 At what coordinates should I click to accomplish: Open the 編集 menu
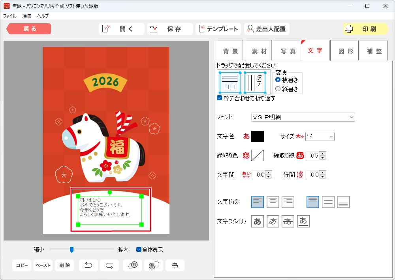[27, 16]
